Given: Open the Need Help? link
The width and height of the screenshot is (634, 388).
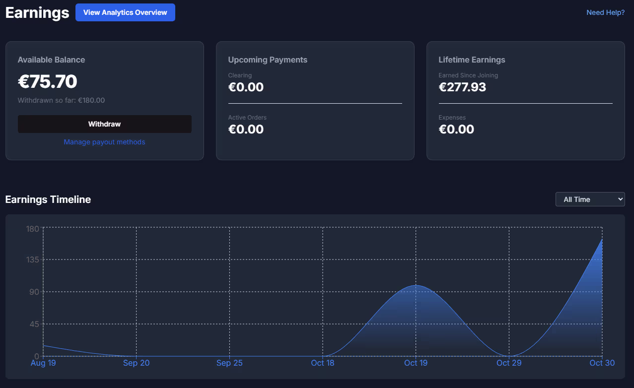Looking at the screenshot, I should (605, 12).
